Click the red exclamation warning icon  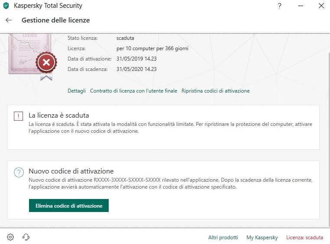[19, 116]
